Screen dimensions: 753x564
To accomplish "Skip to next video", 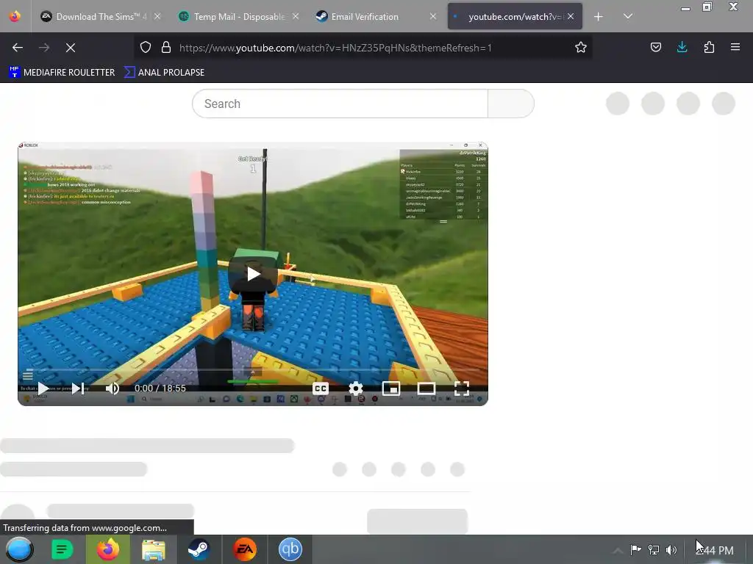I will (78, 388).
